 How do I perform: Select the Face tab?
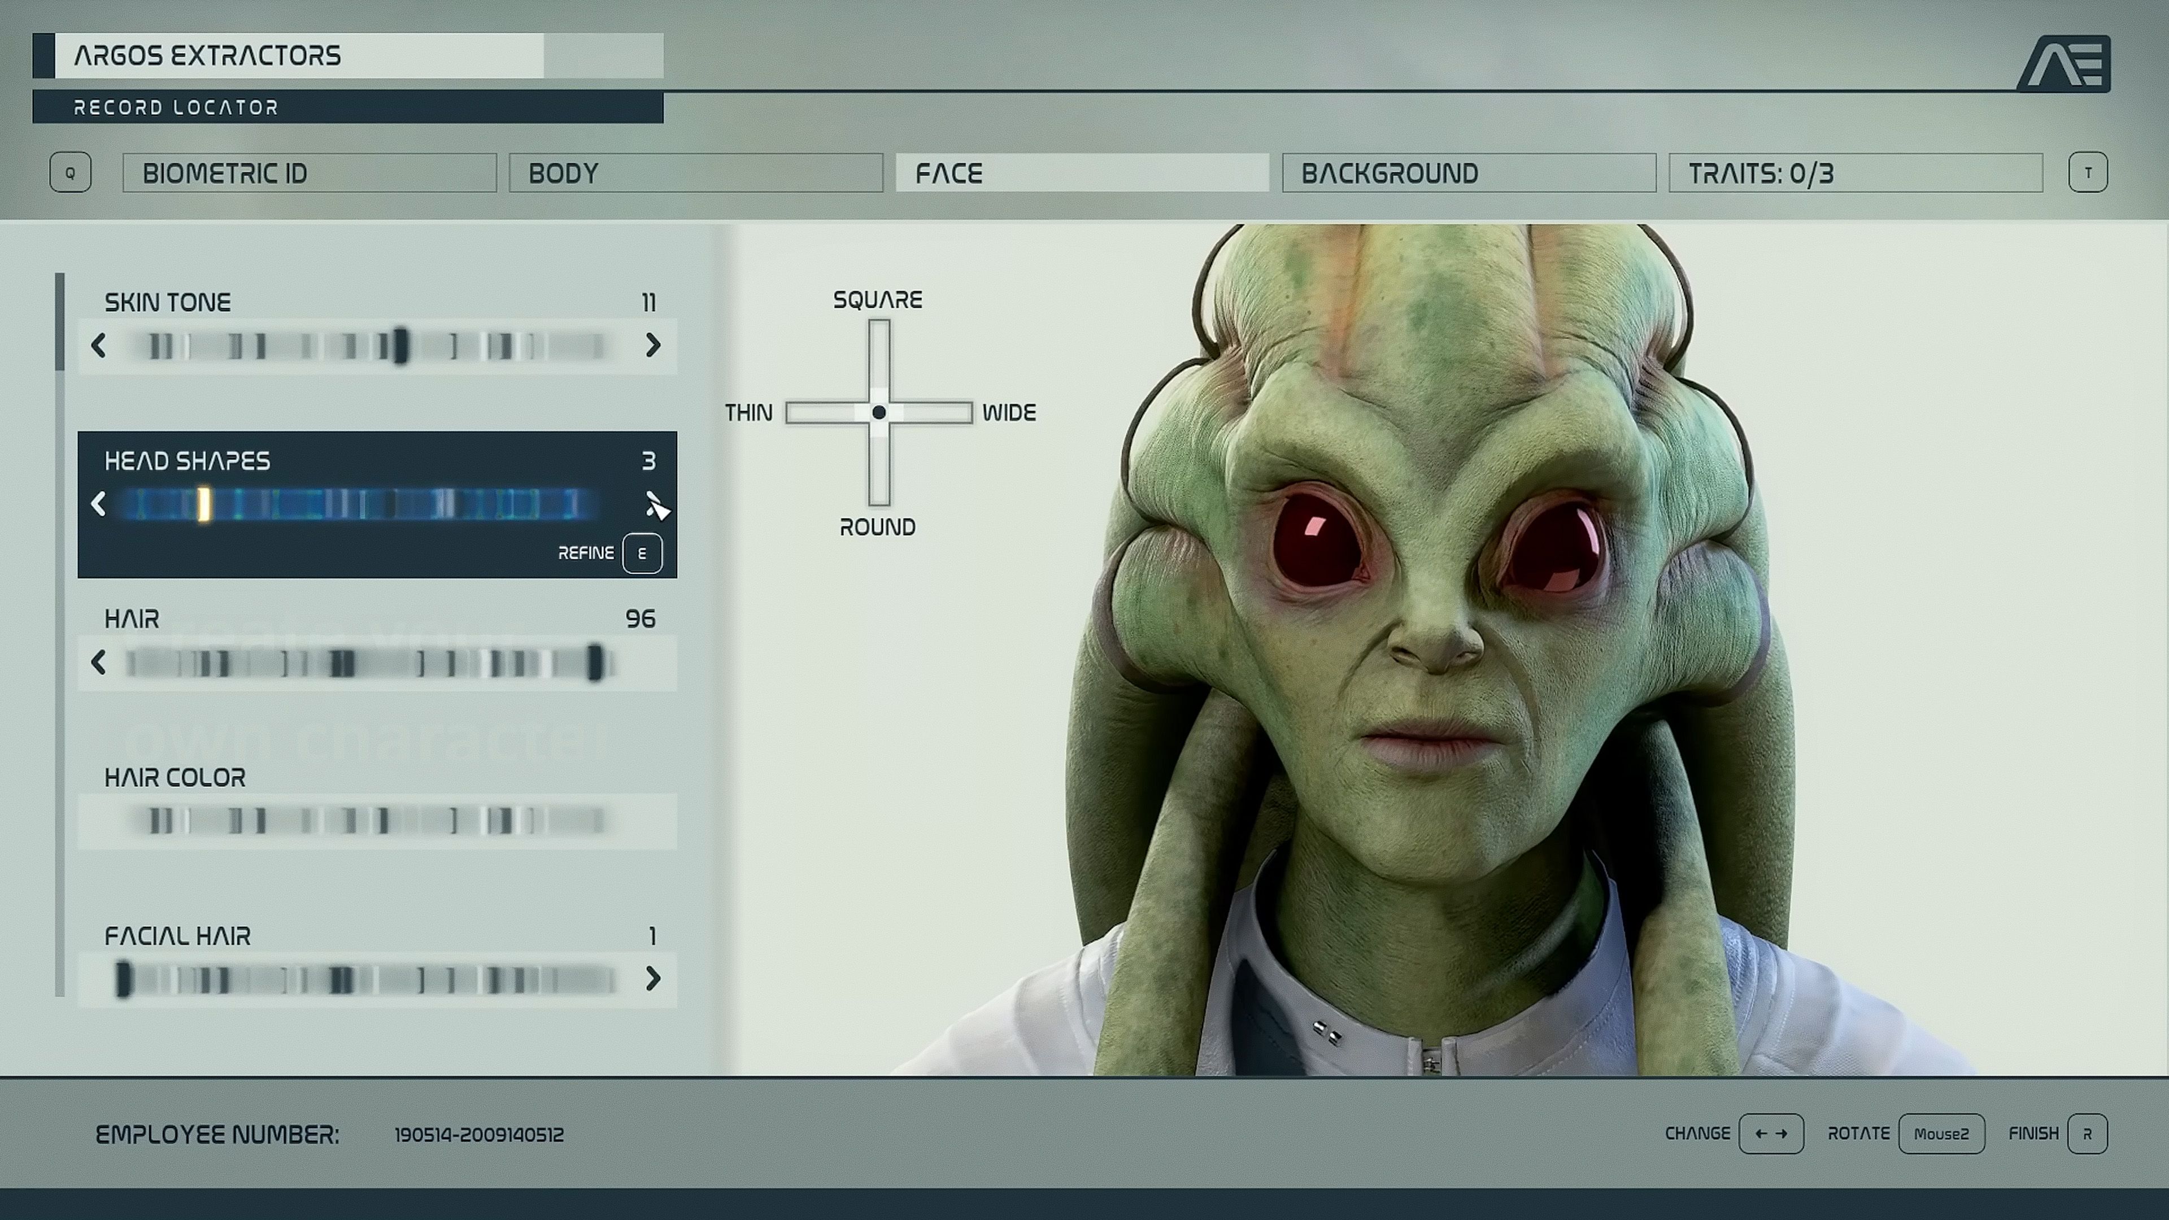coord(1083,173)
